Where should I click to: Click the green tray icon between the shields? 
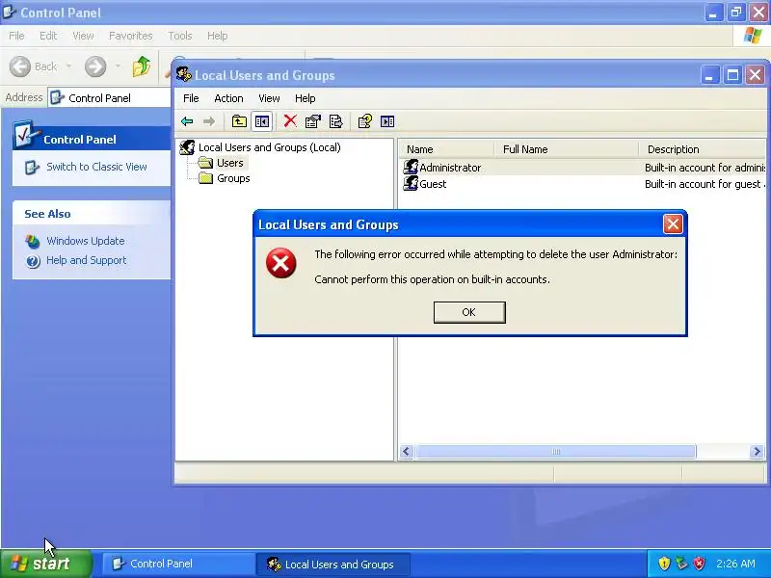[681, 564]
